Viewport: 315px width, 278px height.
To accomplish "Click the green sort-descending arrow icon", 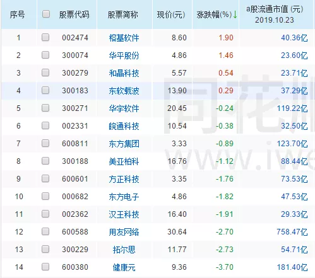I will click(235, 14).
